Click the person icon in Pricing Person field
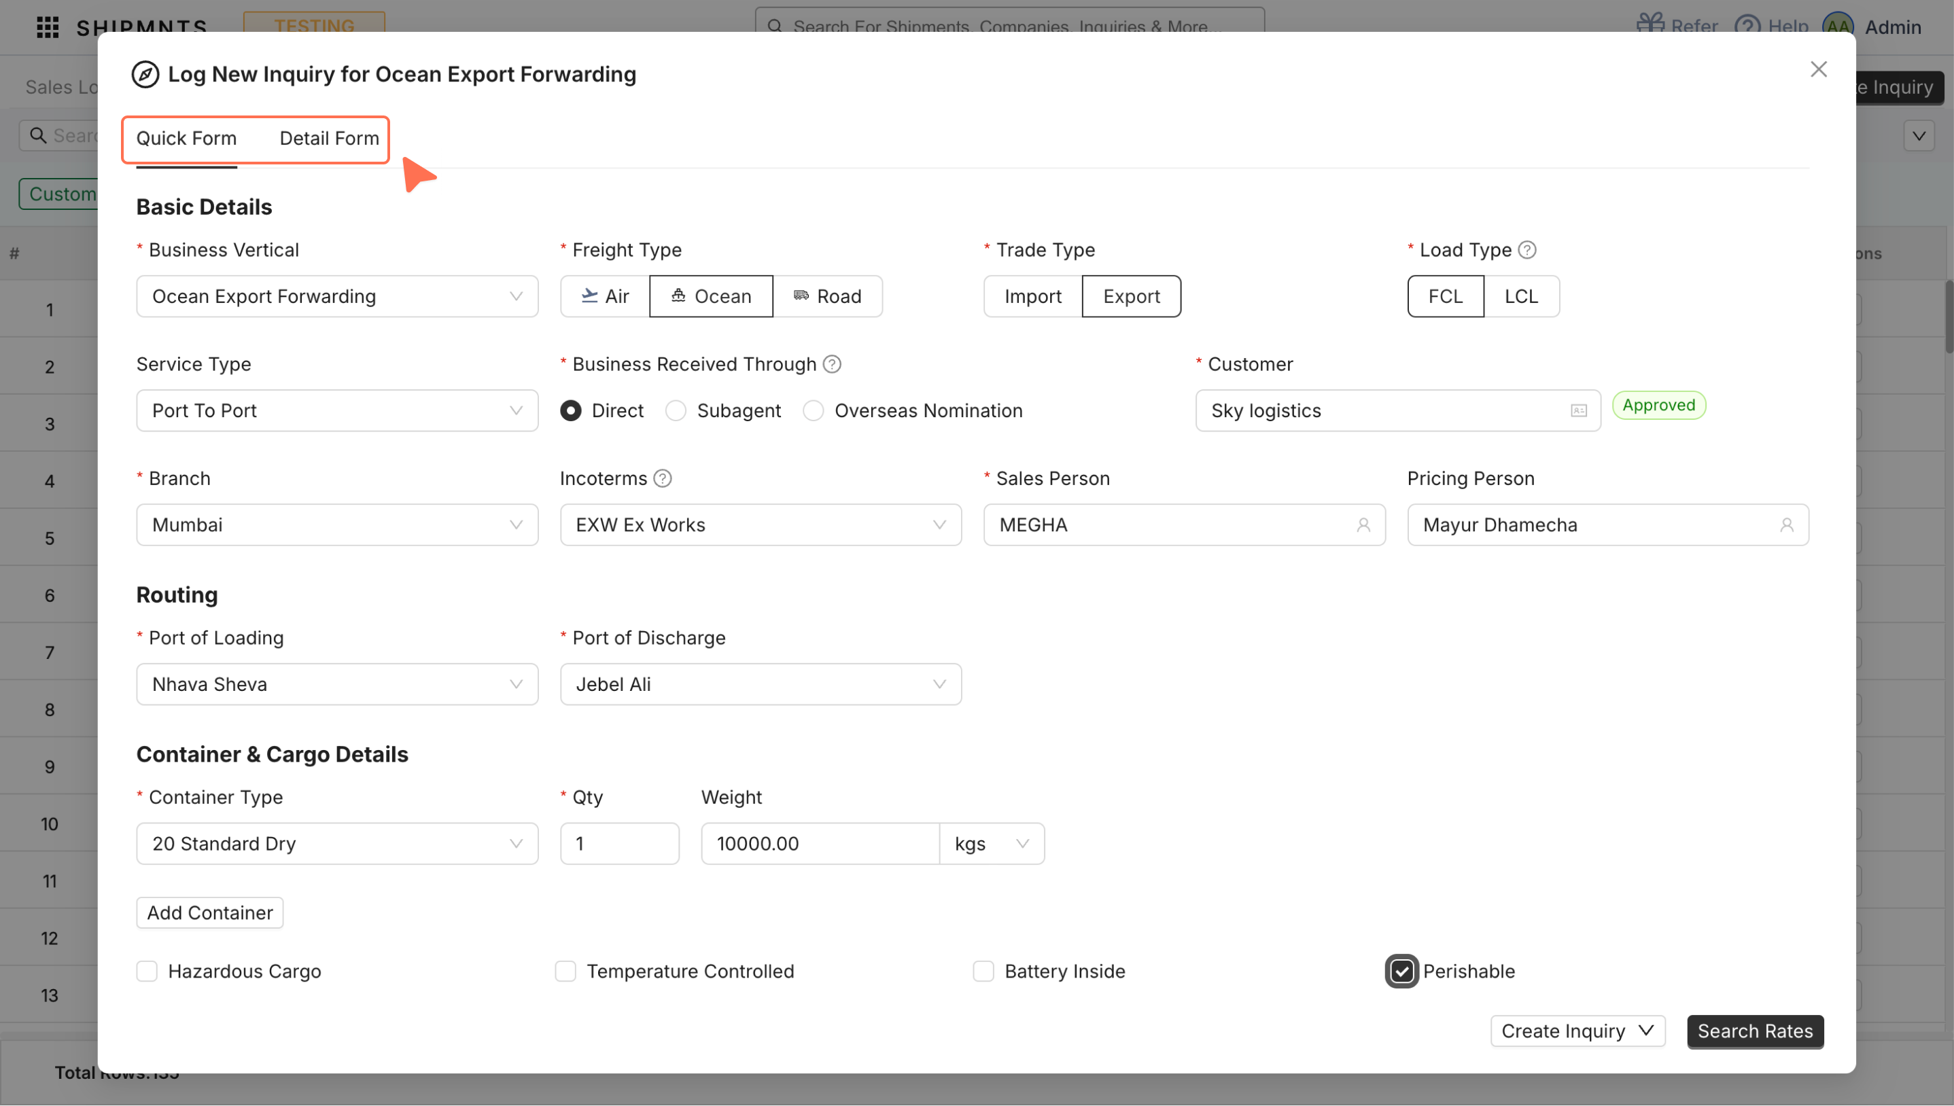 [1786, 525]
